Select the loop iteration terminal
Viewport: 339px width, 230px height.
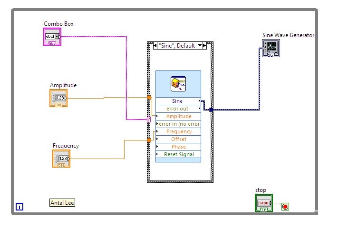[x=19, y=206]
